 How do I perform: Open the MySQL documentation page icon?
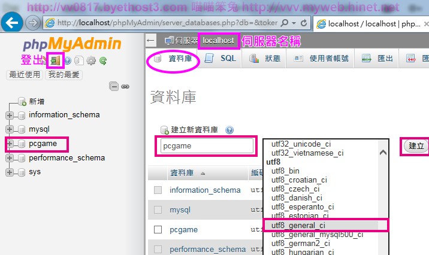pyautogui.click(x=79, y=60)
